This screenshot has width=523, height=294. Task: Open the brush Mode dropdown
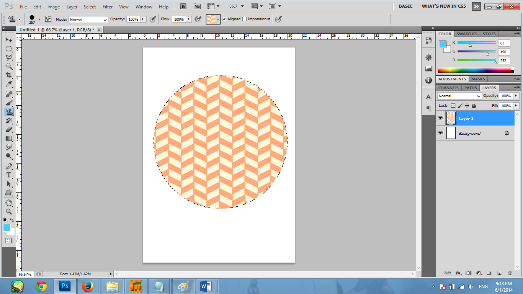click(x=88, y=20)
